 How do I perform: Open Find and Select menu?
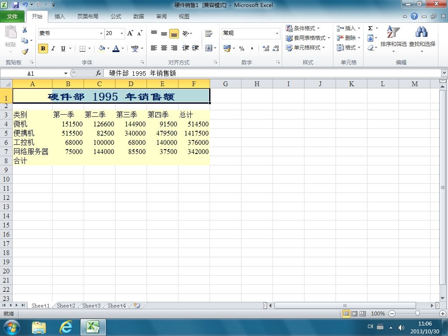tap(422, 39)
